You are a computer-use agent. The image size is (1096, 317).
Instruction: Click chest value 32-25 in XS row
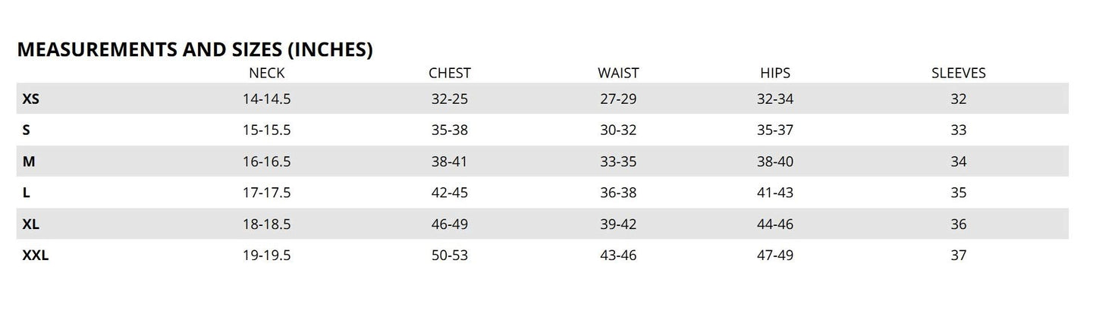point(450,99)
